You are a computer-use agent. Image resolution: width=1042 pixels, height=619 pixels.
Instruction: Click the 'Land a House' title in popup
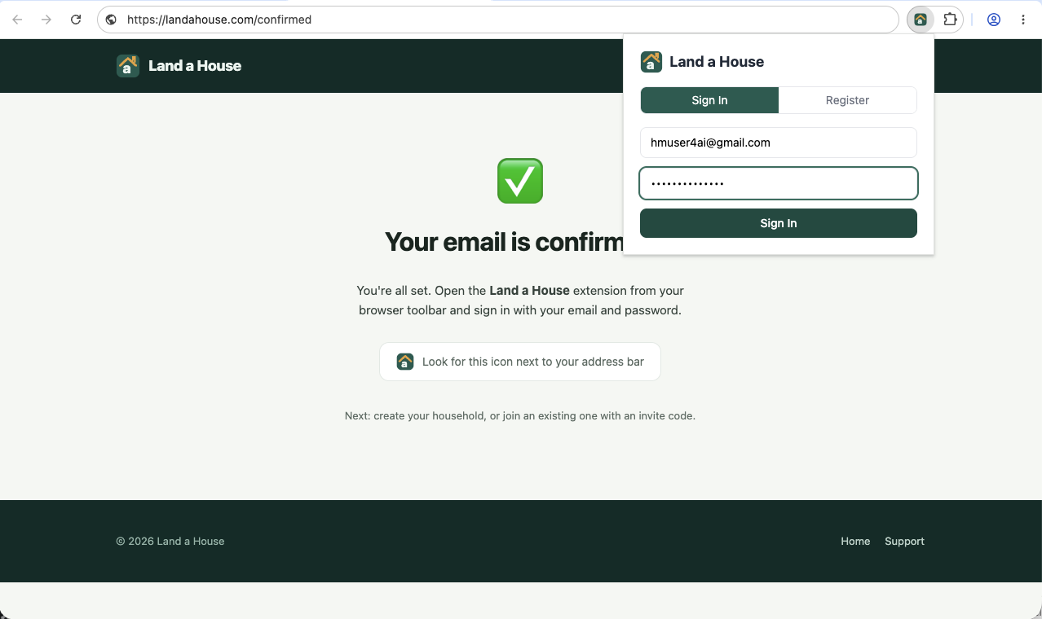click(x=717, y=62)
